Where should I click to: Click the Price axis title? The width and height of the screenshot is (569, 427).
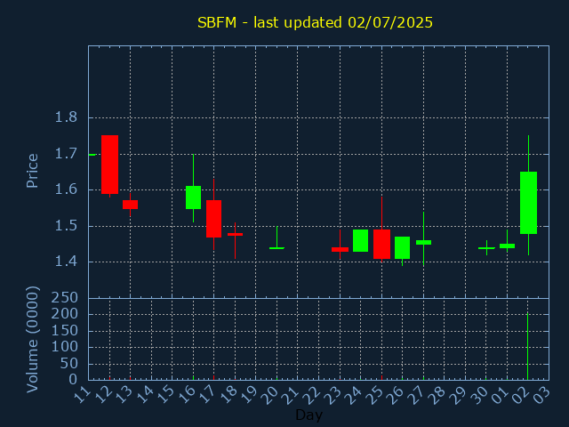pyautogui.click(x=32, y=171)
